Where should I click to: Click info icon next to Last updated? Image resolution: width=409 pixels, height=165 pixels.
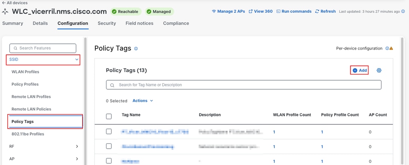(403, 11)
